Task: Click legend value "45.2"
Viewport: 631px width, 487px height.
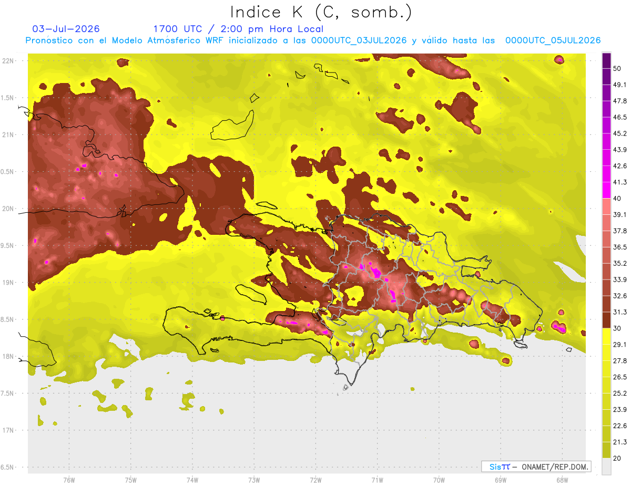Action: point(619,133)
